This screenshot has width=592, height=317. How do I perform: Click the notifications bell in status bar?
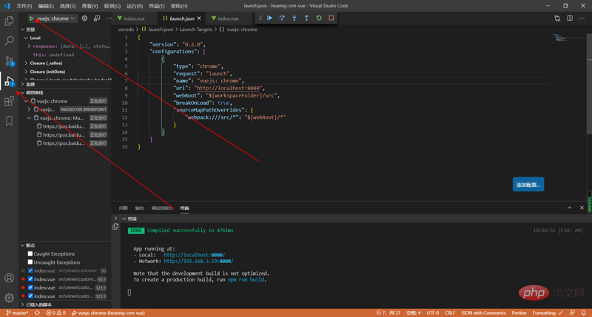tap(584, 313)
